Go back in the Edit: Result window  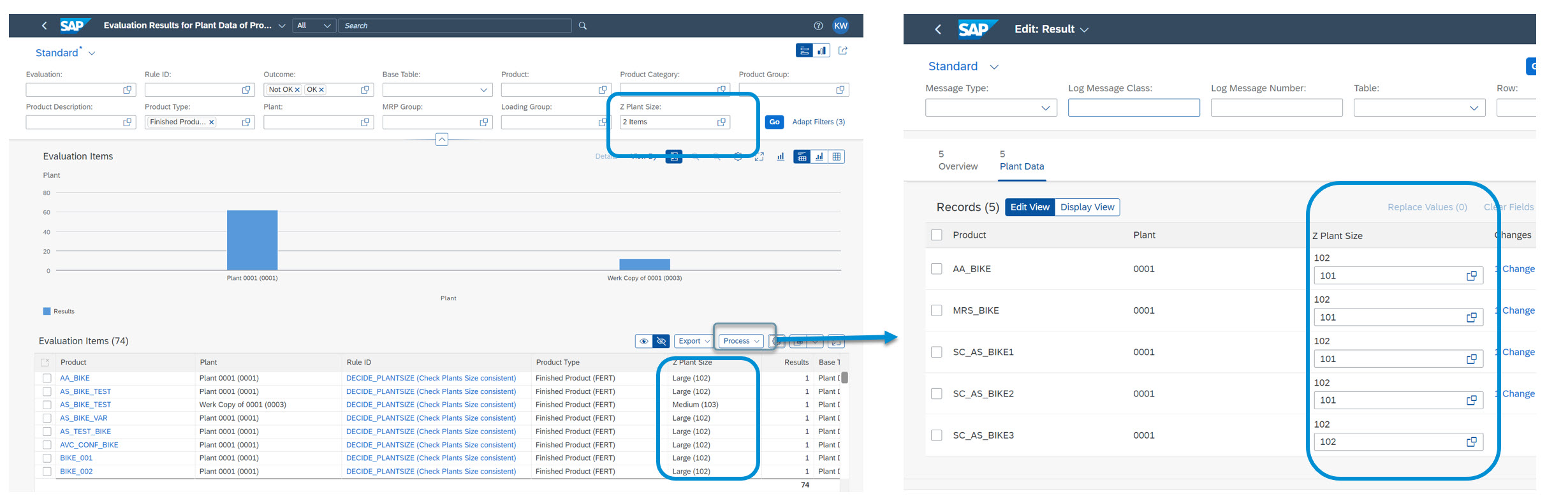(938, 29)
